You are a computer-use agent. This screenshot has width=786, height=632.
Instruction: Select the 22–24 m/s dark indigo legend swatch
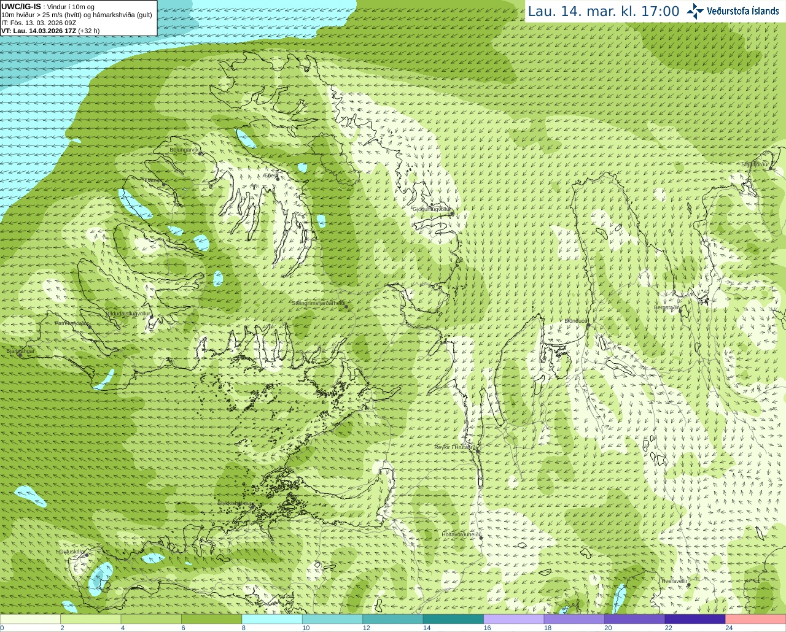tap(695, 619)
